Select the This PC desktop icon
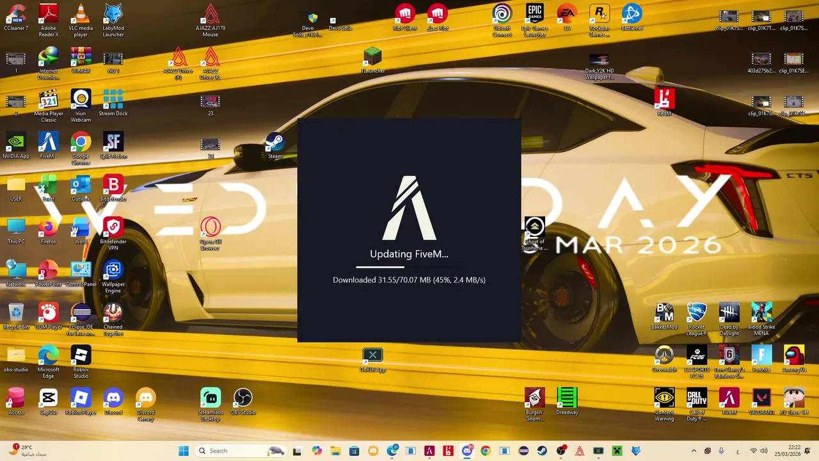The height and width of the screenshot is (461, 819). (x=16, y=231)
